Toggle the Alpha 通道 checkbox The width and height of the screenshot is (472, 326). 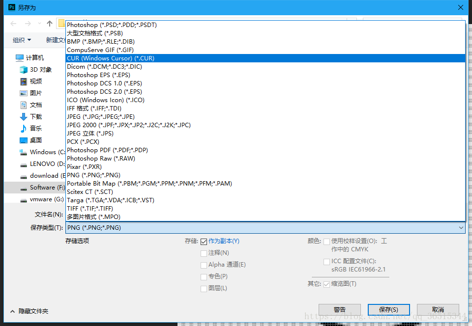click(204, 265)
